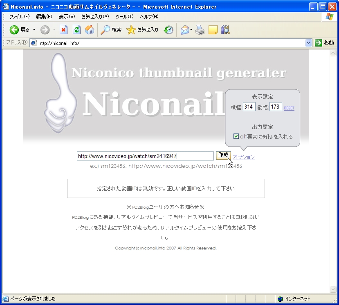Screen dimensions: 339x305
Task: Click the 作成 button
Action: pyautogui.click(x=223, y=155)
